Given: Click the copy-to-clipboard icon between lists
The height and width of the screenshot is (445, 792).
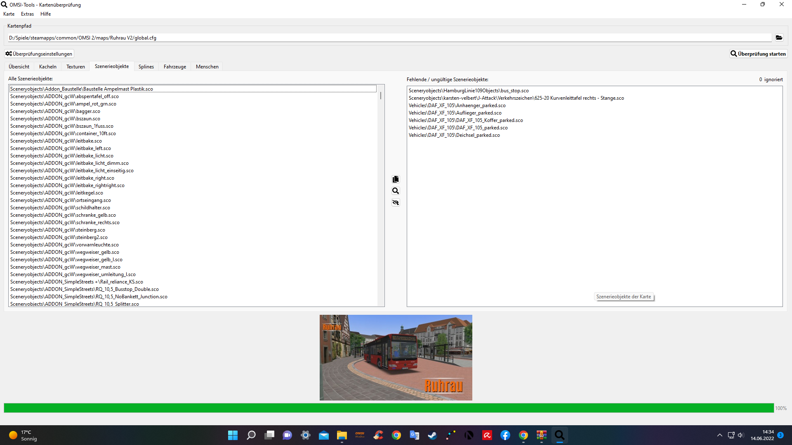Looking at the screenshot, I should [x=396, y=179].
